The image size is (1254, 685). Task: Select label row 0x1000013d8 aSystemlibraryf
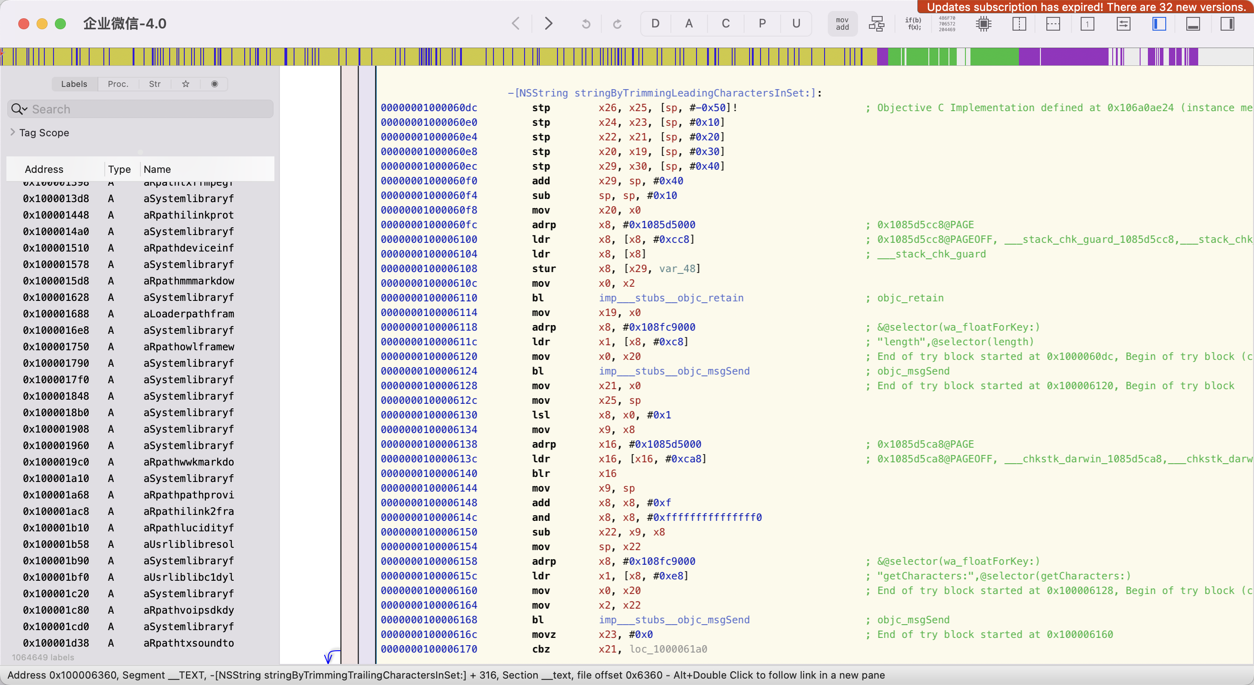(140, 198)
